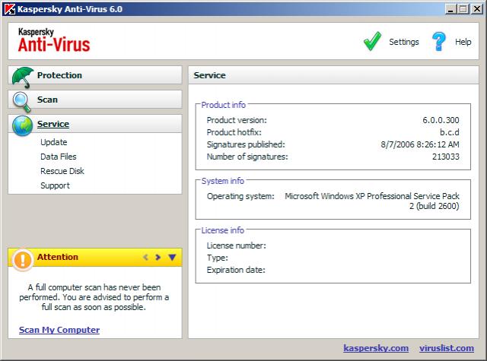Click the Service panel title on right
The height and width of the screenshot is (361, 487).
click(x=210, y=75)
